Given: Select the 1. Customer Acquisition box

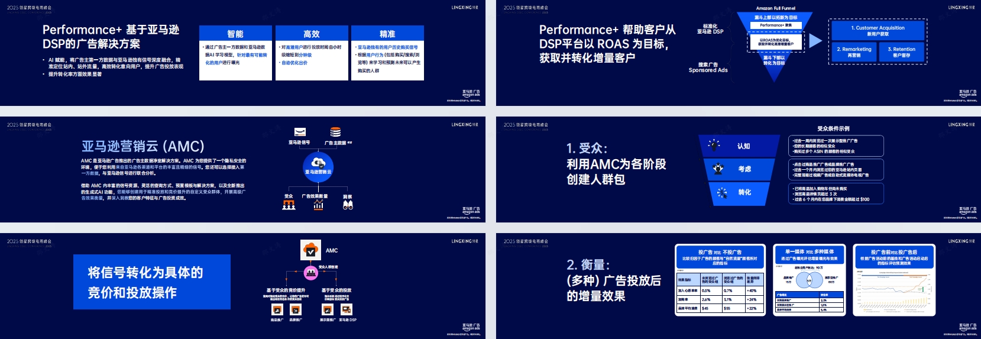Looking at the screenshot, I should click(x=878, y=30).
